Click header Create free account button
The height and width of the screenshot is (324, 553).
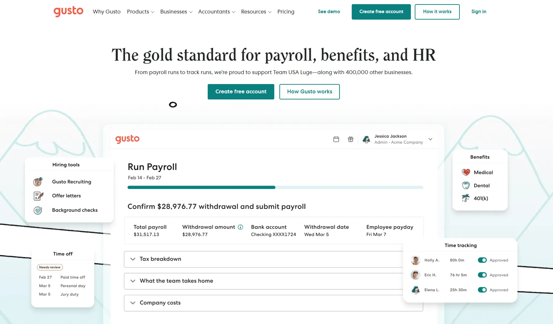(x=381, y=12)
